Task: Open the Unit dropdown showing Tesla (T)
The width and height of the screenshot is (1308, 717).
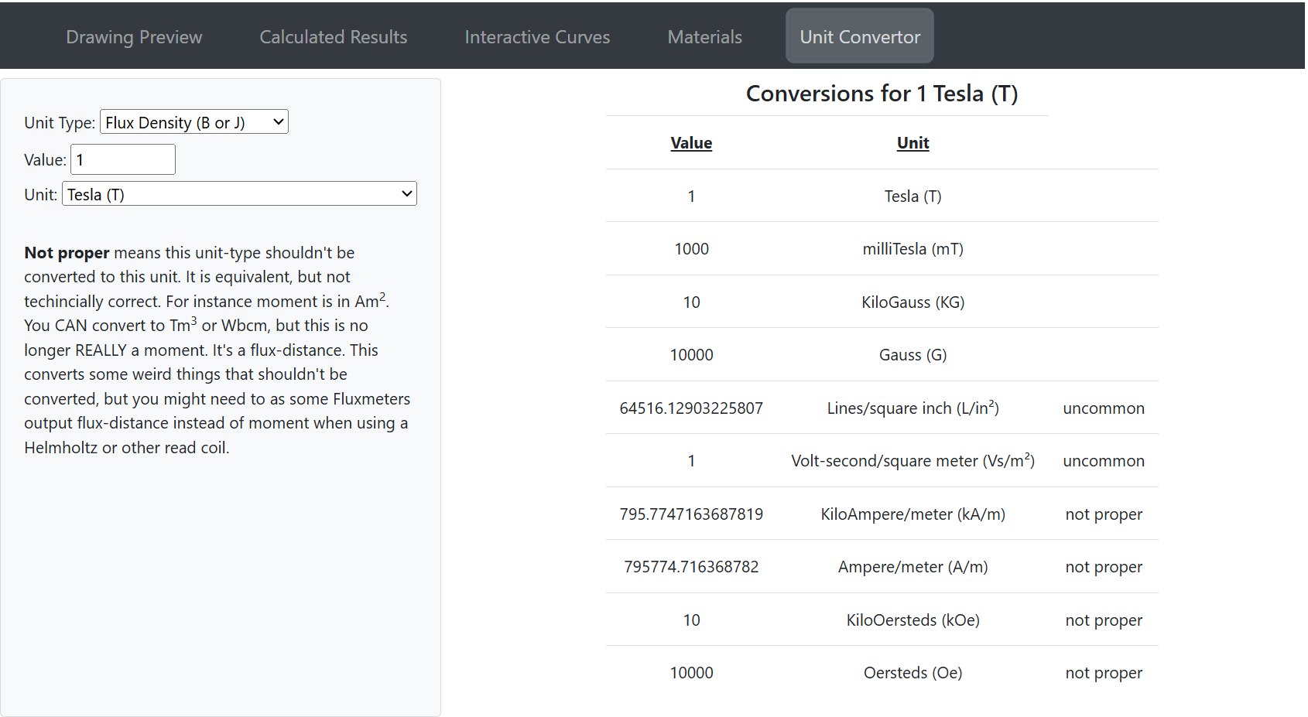Action: click(239, 194)
